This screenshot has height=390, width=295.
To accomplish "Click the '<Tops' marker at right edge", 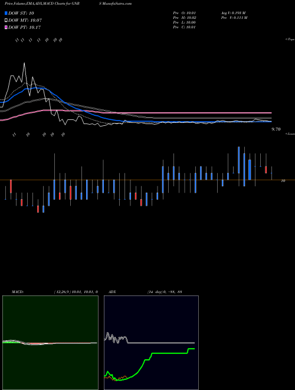I will [290, 40].
